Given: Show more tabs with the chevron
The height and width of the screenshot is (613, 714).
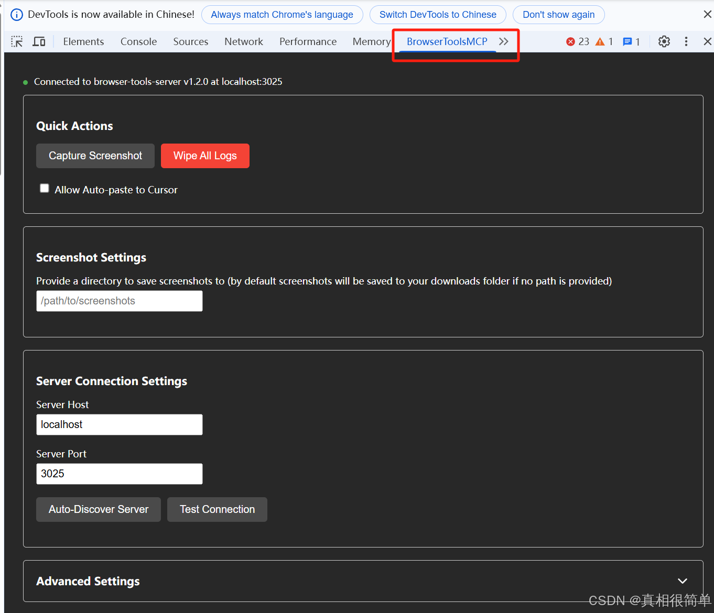Looking at the screenshot, I should point(504,41).
